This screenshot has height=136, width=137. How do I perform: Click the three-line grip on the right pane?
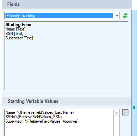click(x=134, y=108)
